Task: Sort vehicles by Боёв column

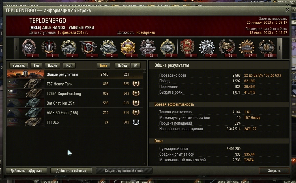Action: click(x=104, y=65)
